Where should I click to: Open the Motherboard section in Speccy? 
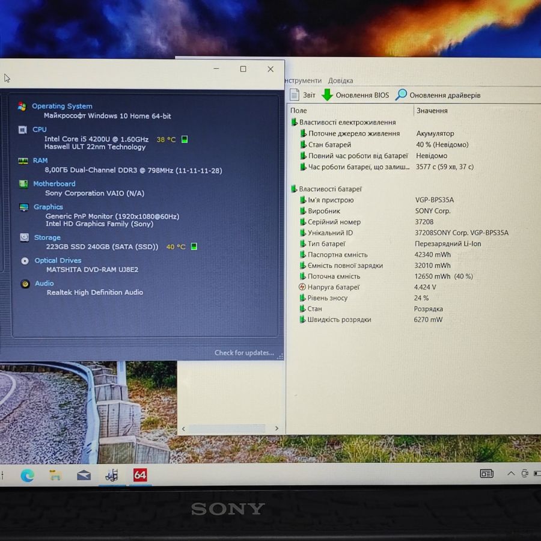(x=54, y=183)
